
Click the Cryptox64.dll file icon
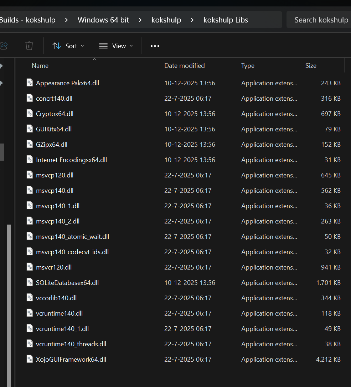[x=30, y=114]
